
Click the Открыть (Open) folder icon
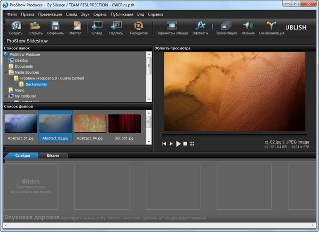35,26
